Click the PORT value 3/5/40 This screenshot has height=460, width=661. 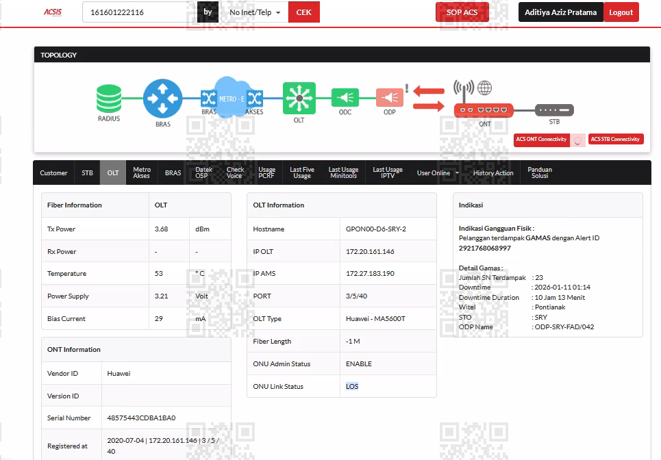[x=356, y=296]
